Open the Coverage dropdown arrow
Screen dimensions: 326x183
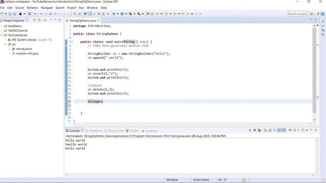(x=134, y=14)
